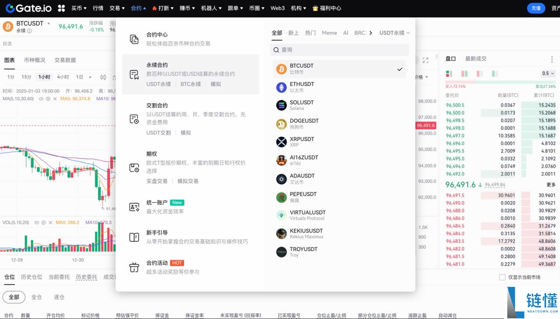Click the 充值 deposit button
This screenshot has height=319, width=560.
coord(536,8)
